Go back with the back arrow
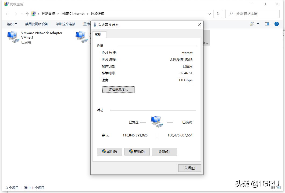Screen dimensions: 285x193 click(7, 14)
